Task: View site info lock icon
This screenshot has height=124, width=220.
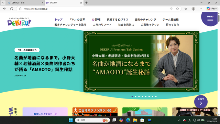Action: click(x=20, y=9)
